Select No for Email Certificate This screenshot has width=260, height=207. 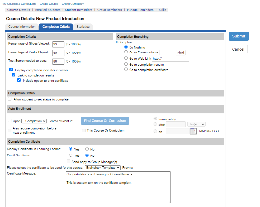pyautogui.click(x=87, y=155)
